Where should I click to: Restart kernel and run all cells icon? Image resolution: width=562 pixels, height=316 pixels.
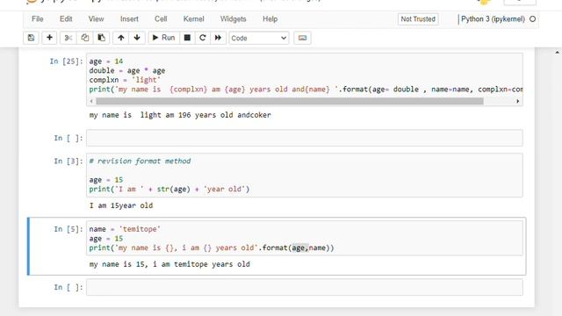(218, 38)
